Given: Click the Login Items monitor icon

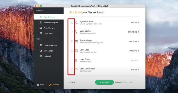Looking at the screenshot, I should click(41, 33).
